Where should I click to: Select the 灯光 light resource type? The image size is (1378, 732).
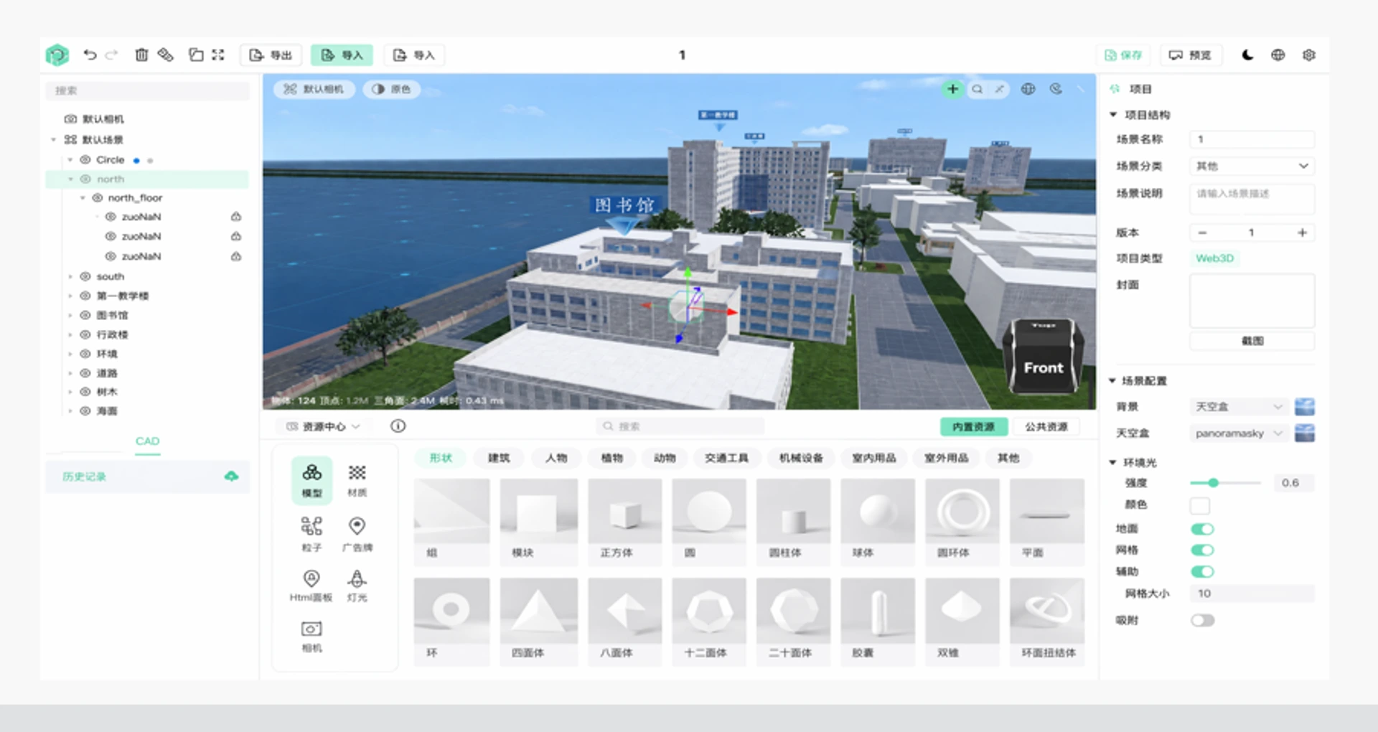coord(357,585)
